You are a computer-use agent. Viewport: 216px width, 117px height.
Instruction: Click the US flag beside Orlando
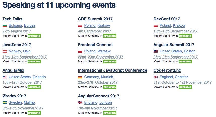[x=5, y=77]
